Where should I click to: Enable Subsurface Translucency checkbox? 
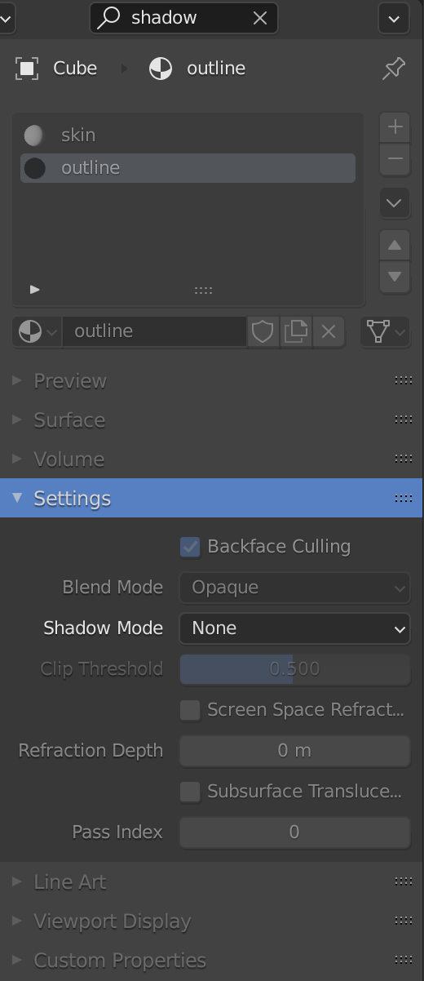[x=190, y=792]
